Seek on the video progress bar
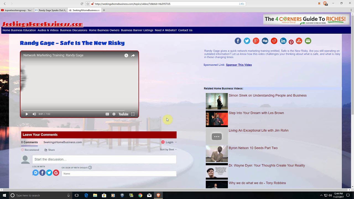 pyautogui.click(x=79, y=110)
